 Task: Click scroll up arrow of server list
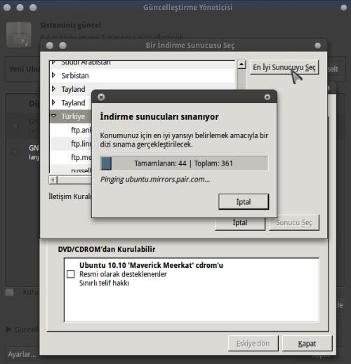[x=241, y=64]
